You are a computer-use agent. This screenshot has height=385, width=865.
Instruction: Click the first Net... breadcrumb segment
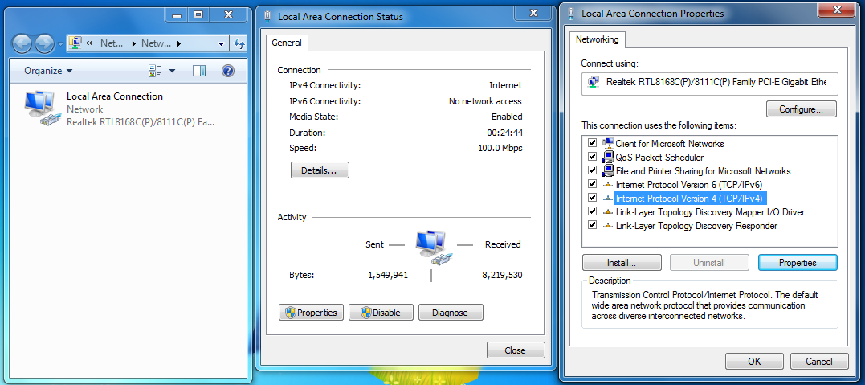112,43
